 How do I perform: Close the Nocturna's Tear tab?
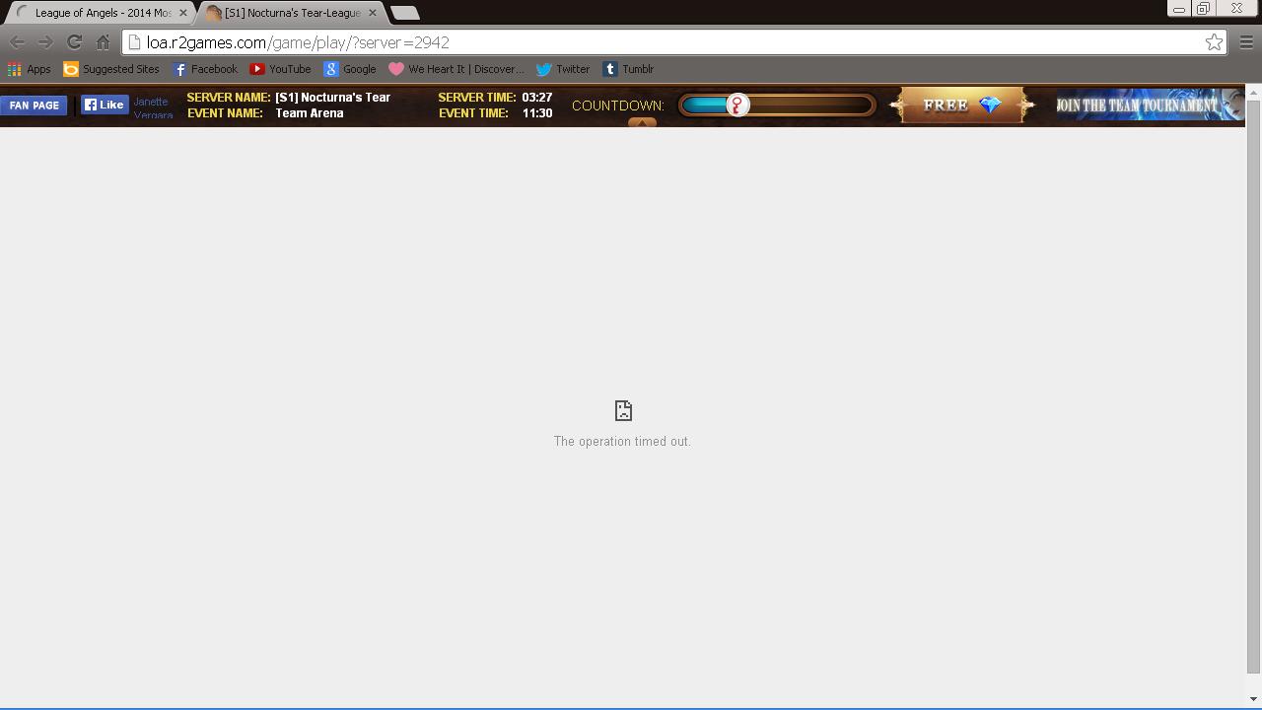pos(373,13)
